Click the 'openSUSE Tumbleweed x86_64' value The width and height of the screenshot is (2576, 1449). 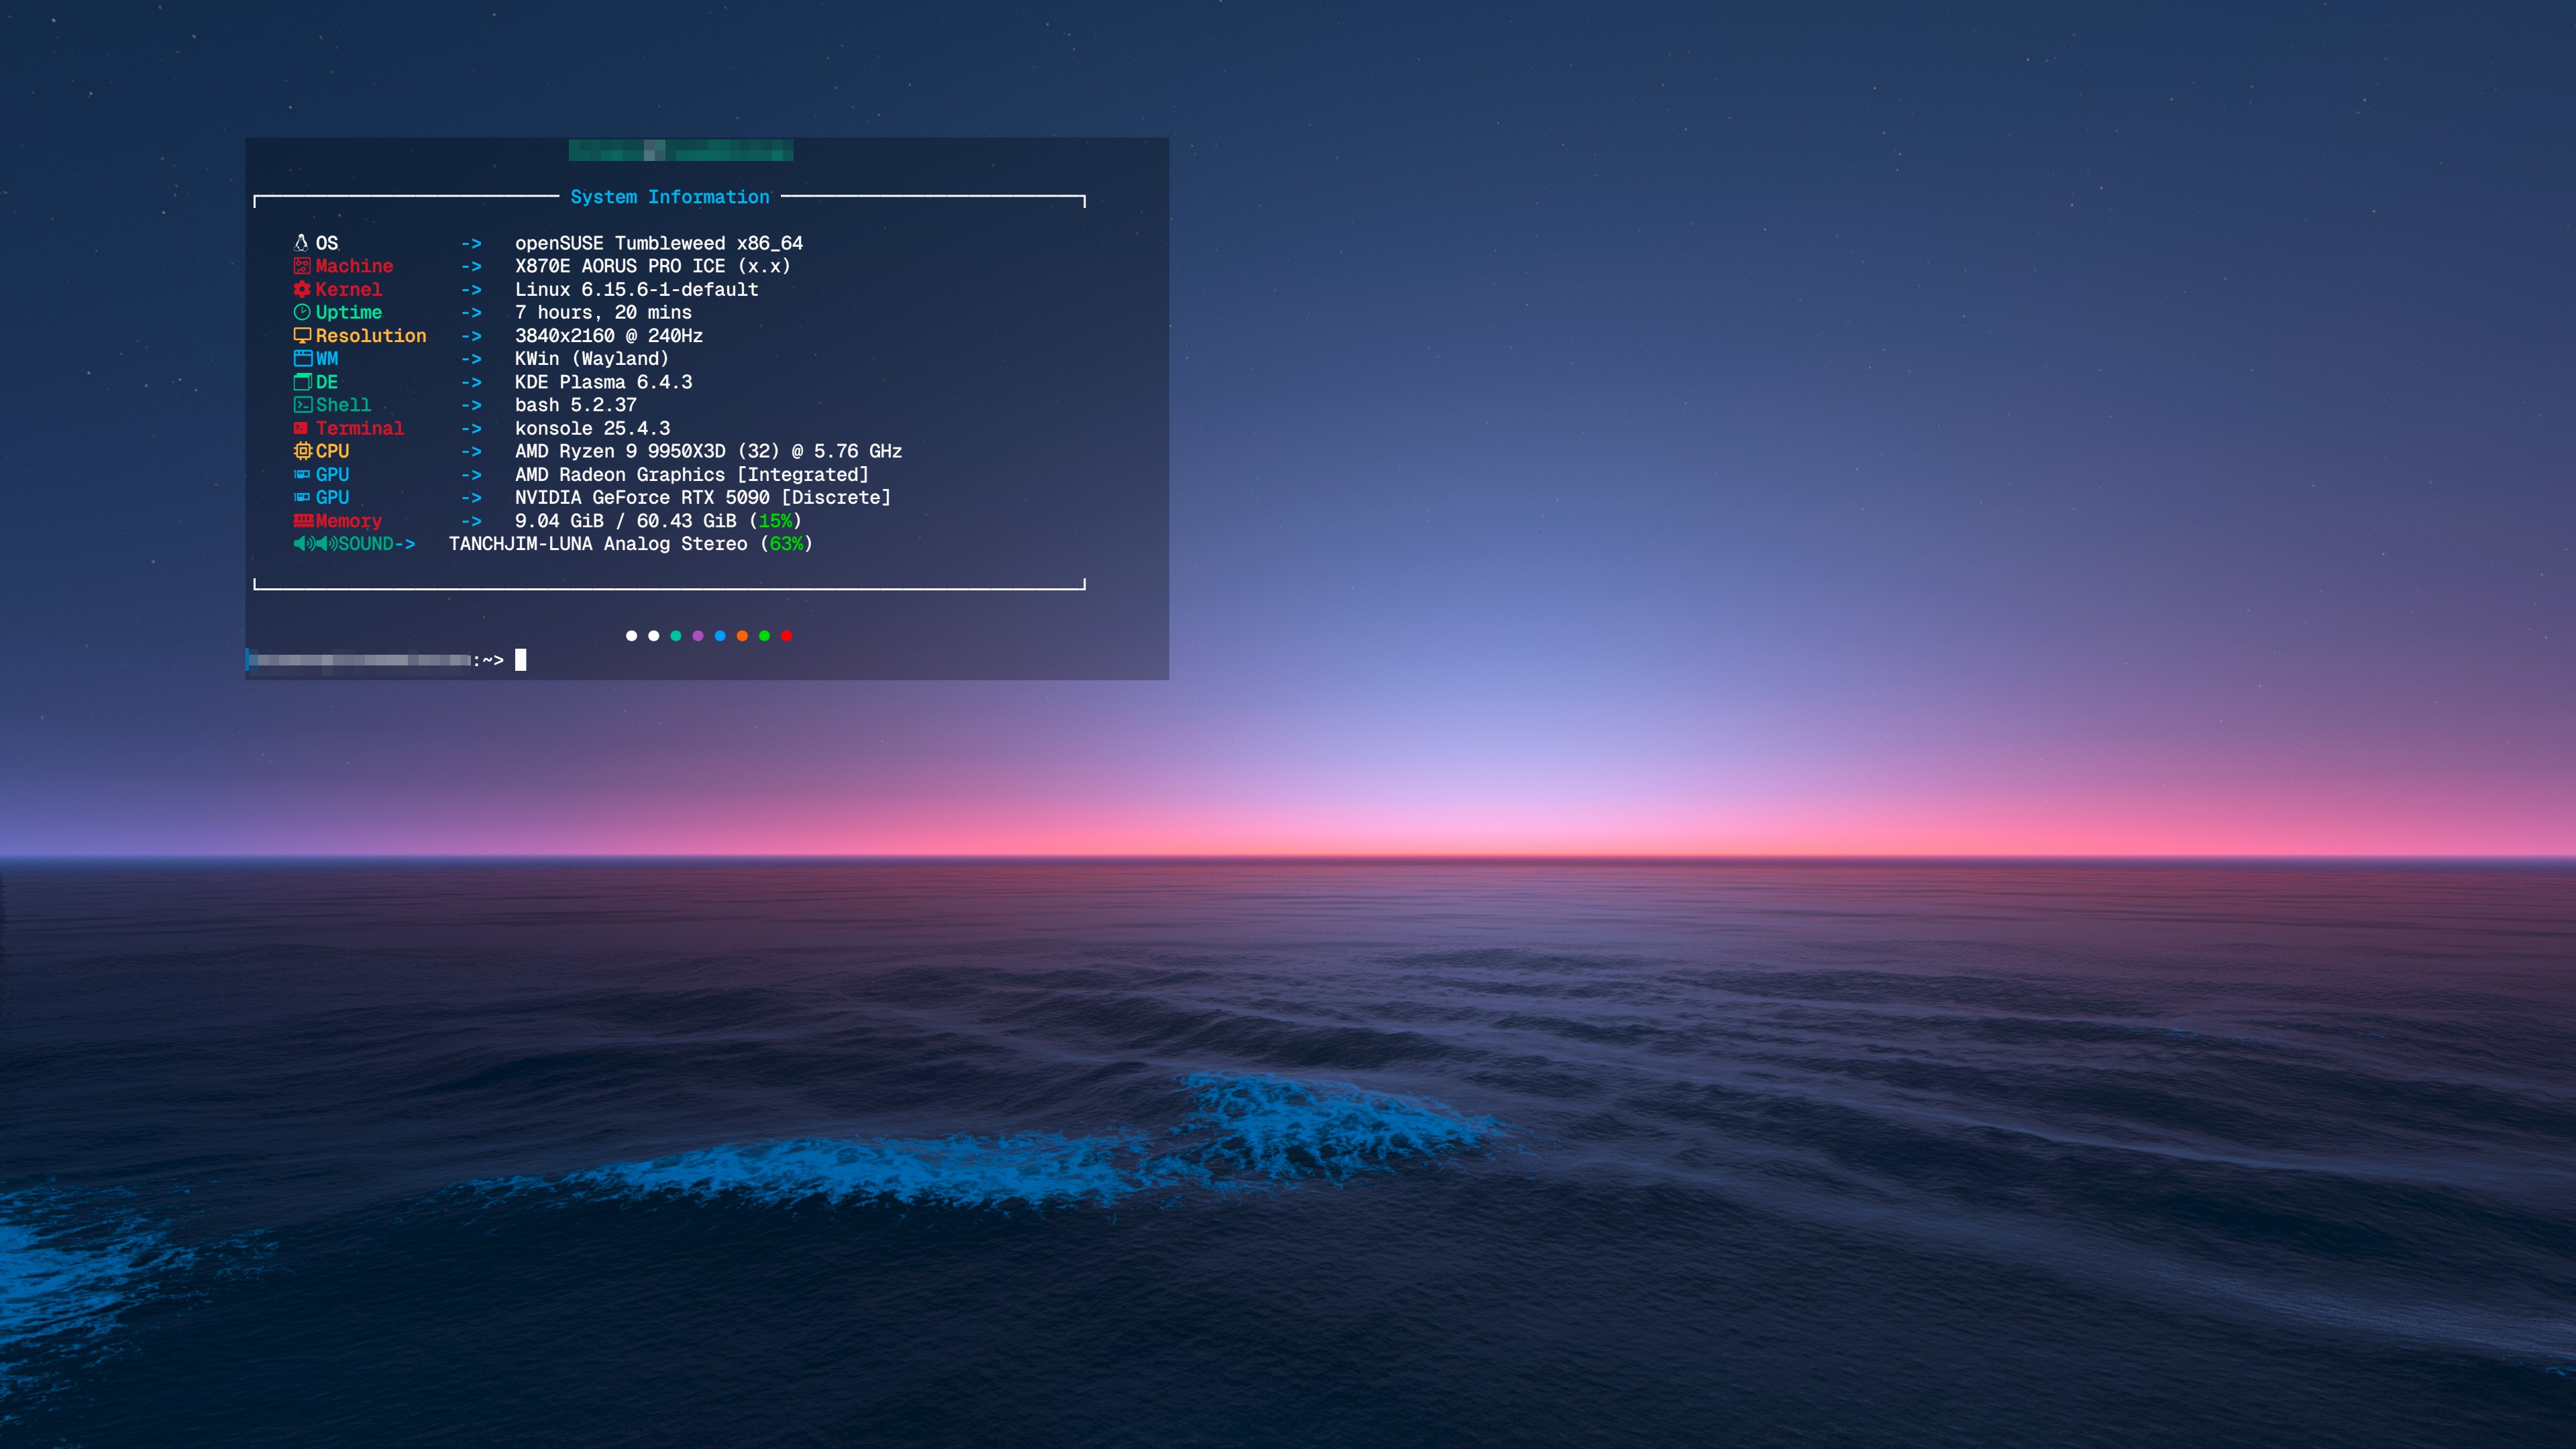[659, 243]
